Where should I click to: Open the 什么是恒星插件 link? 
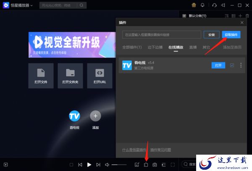point(134,150)
